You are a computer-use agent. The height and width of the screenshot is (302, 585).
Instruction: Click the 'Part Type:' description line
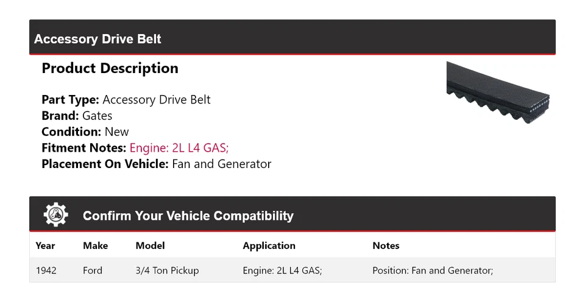pos(126,100)
